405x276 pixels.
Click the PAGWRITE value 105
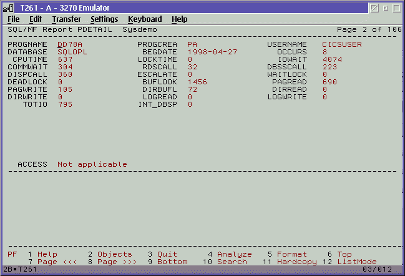(65, 89)
